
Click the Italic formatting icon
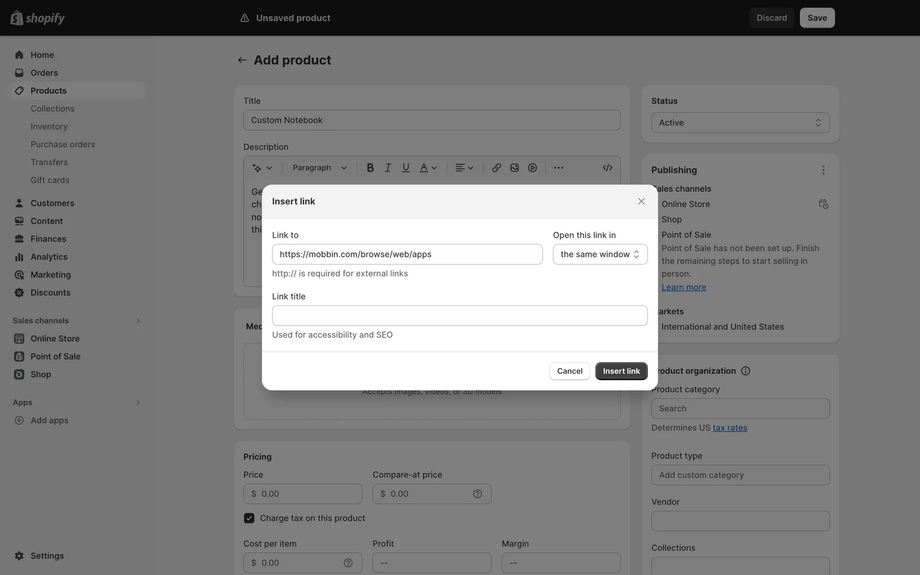click(x=388, y=168)
